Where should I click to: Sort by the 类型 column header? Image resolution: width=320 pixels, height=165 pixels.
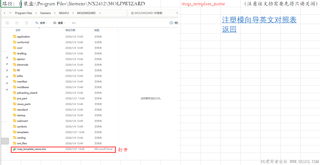point(97,30)
